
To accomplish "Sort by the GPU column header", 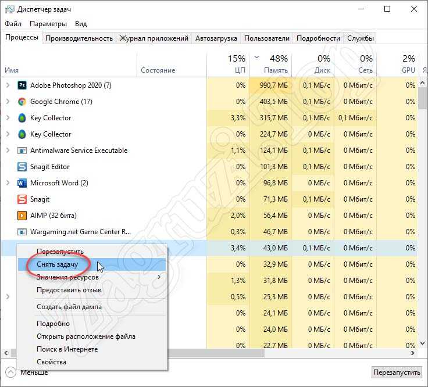I will tap(397, 64).
